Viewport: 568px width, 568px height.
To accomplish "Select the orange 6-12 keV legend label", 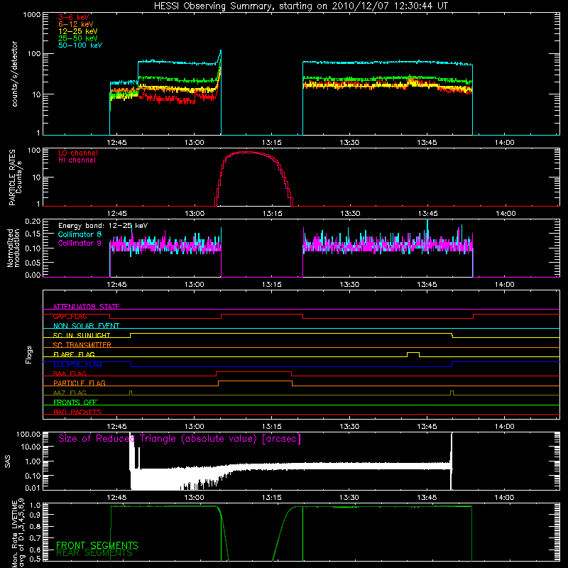I will tap(76, 24).
